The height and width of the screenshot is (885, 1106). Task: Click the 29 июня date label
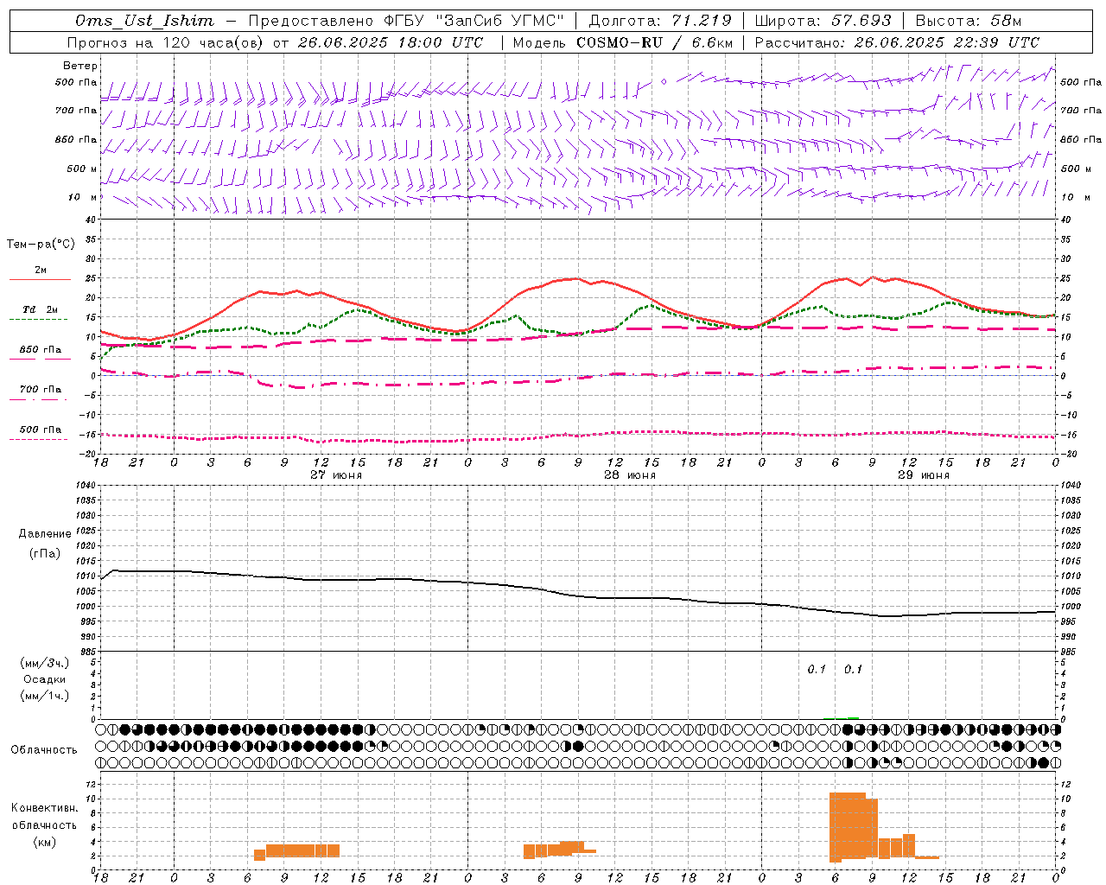[x=924, y=474]
